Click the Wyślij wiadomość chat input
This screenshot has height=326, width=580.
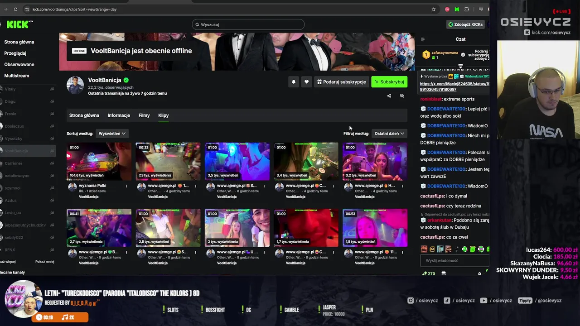pos(454,261)
